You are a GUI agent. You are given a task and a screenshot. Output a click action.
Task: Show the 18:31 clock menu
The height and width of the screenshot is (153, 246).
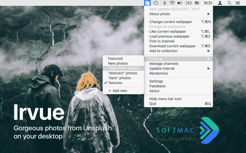[208, 3]
